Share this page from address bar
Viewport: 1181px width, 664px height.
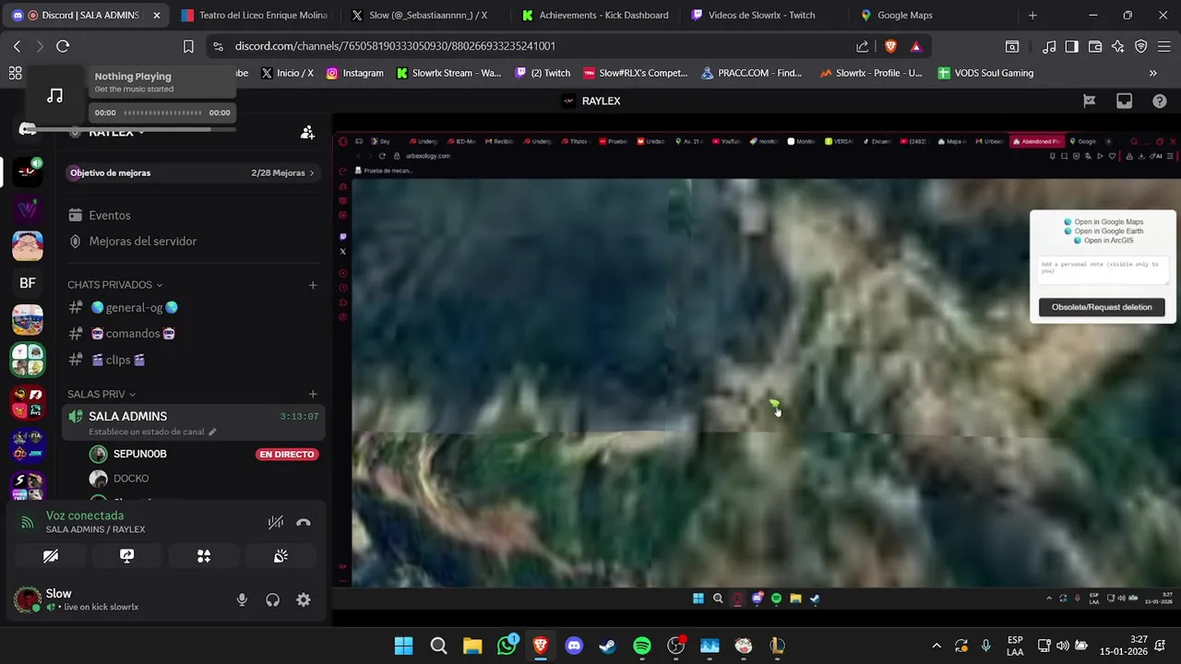click(x=862, y=46)
